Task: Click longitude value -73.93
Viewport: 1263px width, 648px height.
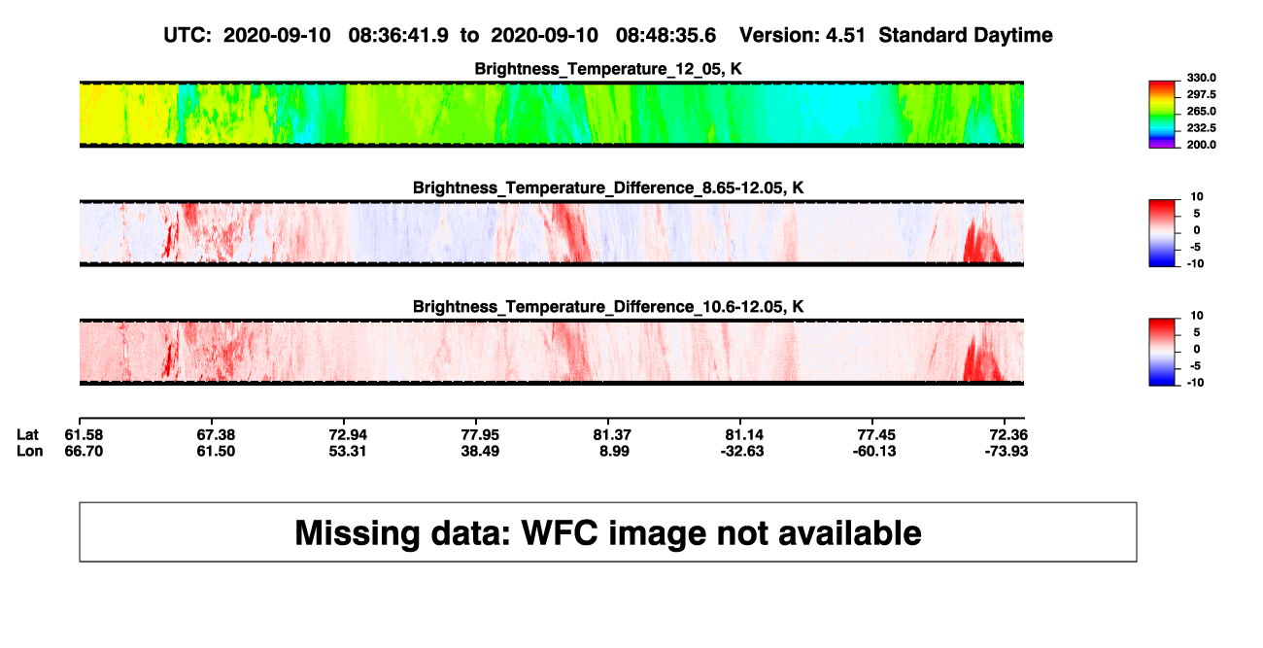Action: pyautogui.click(x=1007, y=451)
